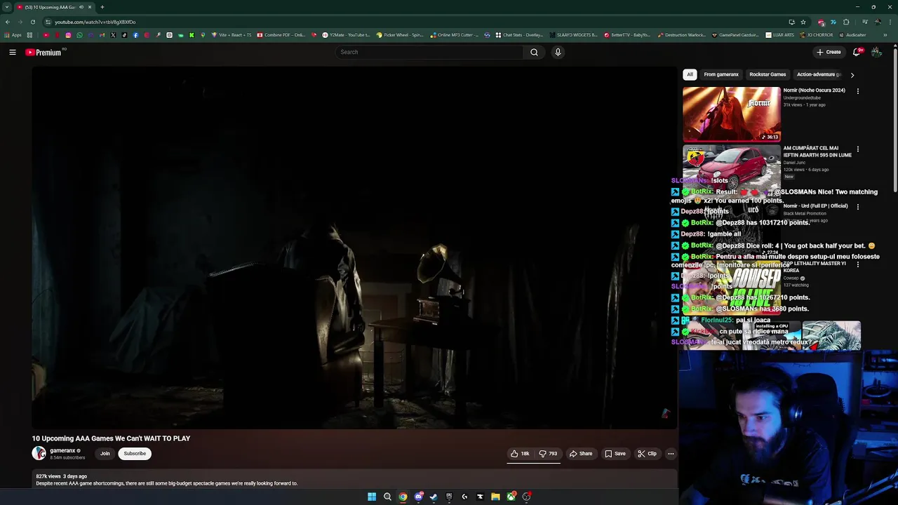Open Apps bookmarks shortcut
Screen dimensions: 898x505
13,34
